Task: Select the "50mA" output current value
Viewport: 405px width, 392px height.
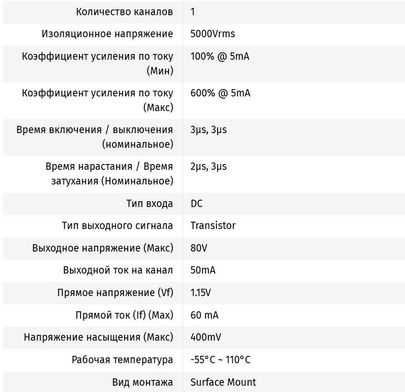Action: [203, 270]
